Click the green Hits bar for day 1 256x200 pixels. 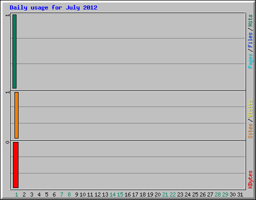[14, 51]
